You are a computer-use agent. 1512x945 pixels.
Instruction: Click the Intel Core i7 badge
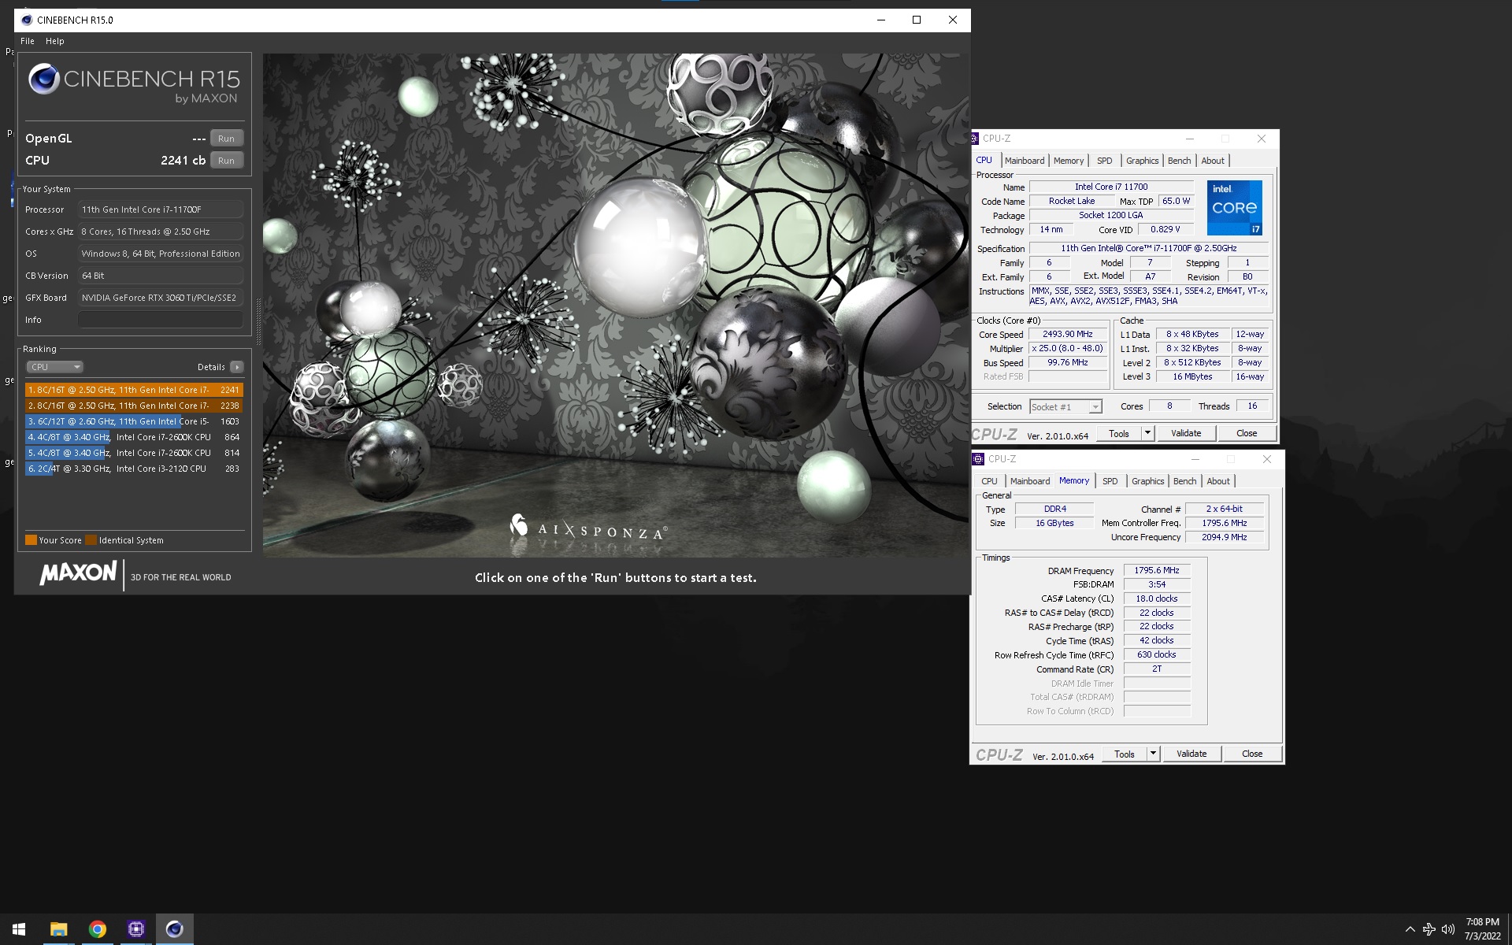point(1234,208)
